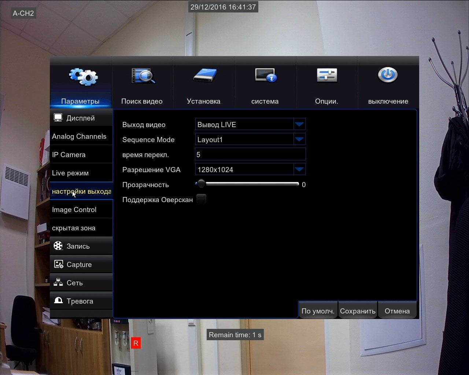Image resolution: width=469 pixels, height=375 pixels.
Task: Select the Установка disk drive icon
Action: click(205, 75)
